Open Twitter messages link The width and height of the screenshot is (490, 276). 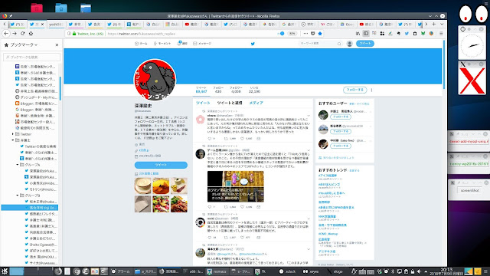[202, 44]
